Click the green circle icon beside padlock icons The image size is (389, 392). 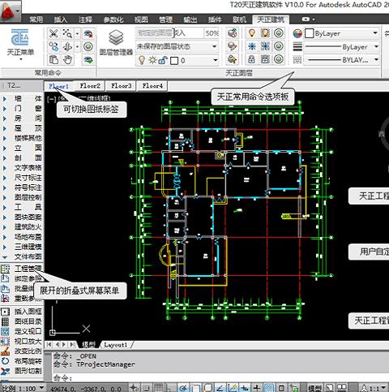coord(279,59)
